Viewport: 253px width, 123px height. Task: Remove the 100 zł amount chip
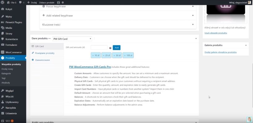125,55
